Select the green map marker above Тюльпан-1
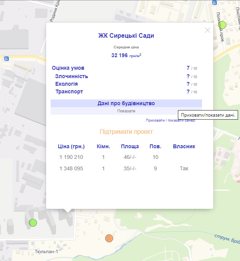 click(x=33, y=222)
